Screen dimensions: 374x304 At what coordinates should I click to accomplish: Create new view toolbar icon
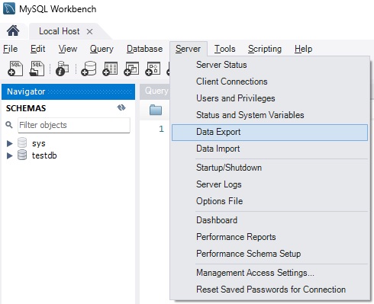[x=131, y=69]
